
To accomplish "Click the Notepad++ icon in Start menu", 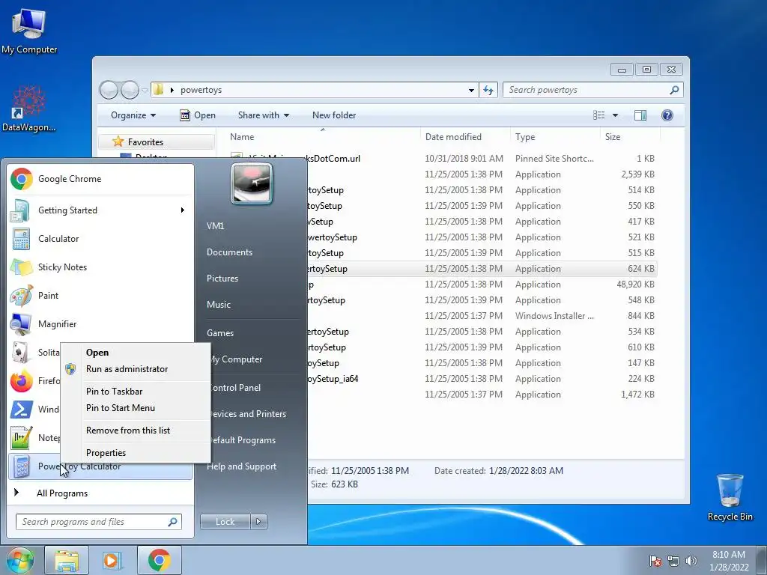I will point(21,437).
